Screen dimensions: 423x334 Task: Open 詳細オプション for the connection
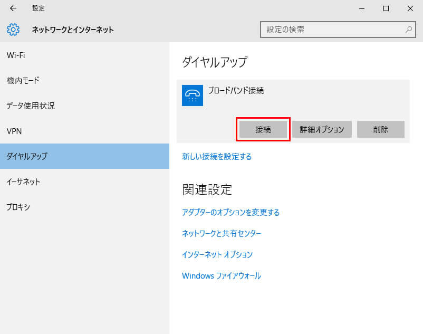tap(322, 129)
